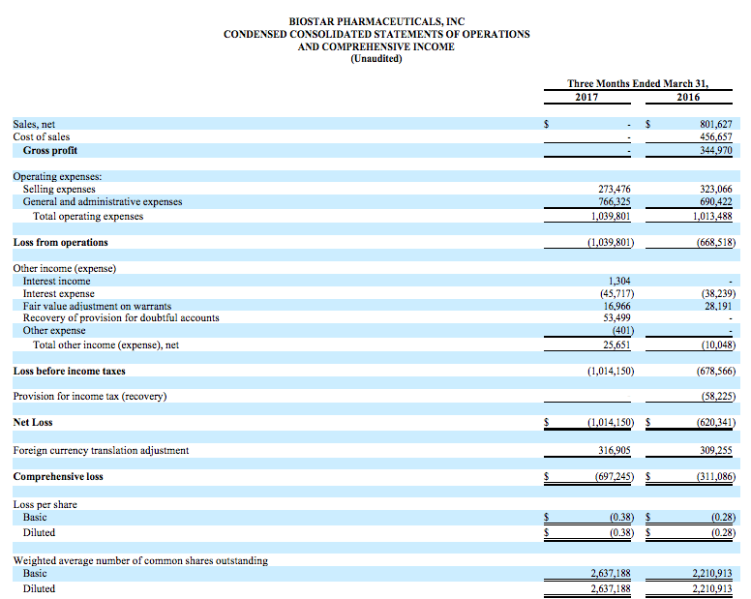
Task: Select the 2017 column header
Action: 586,97
